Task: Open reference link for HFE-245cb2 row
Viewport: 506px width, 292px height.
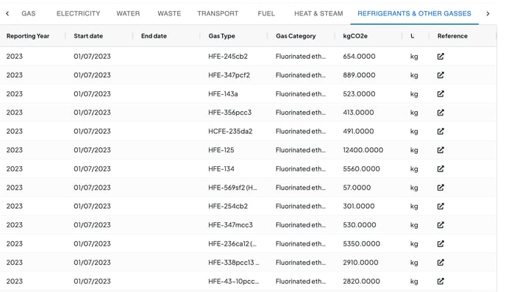Action: pos(441,57)
